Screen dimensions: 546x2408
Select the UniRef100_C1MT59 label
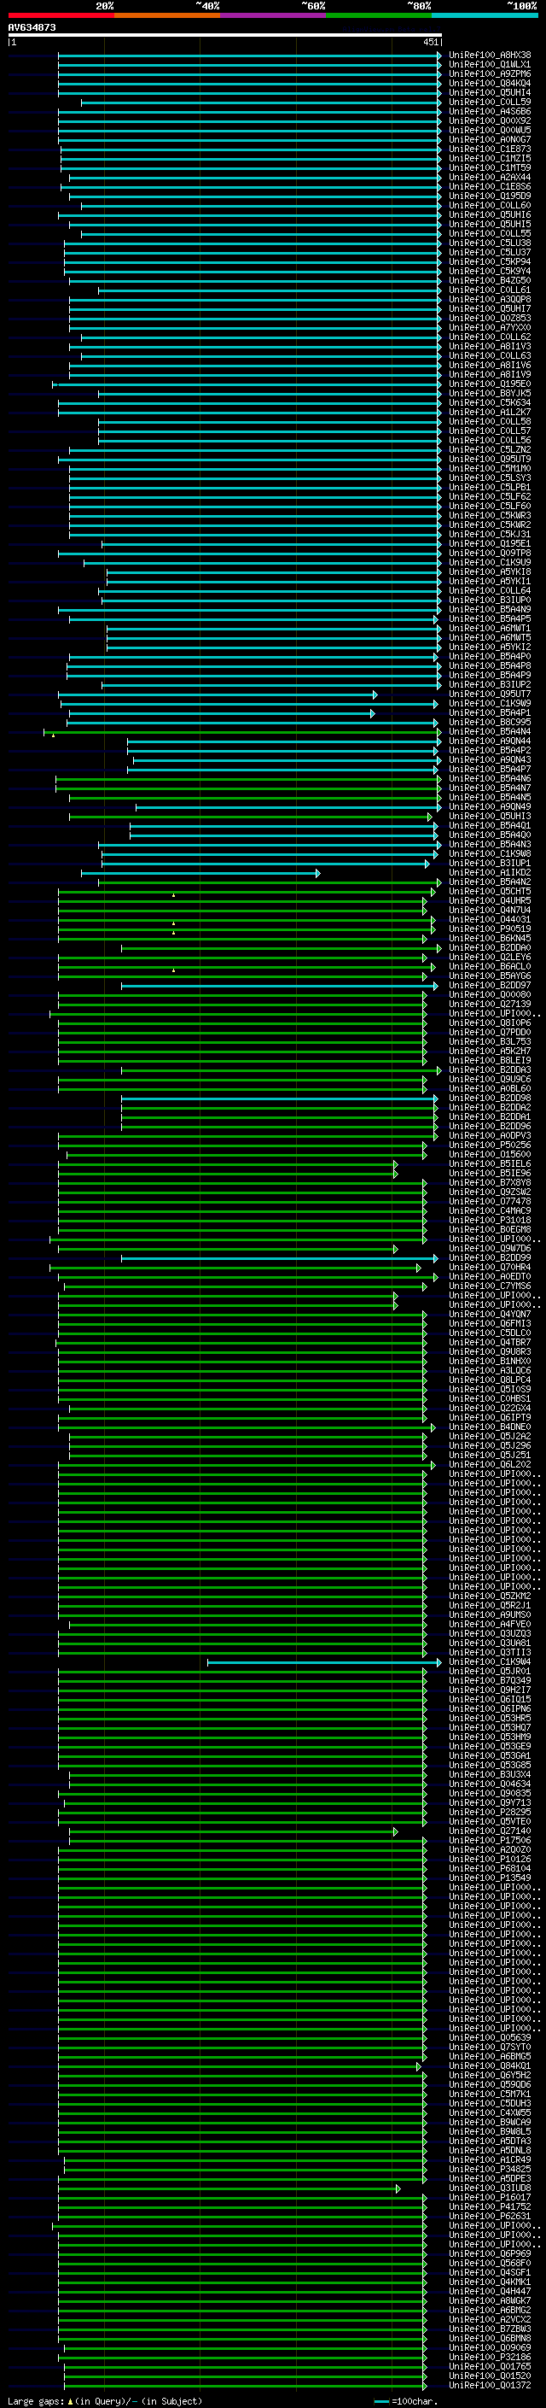[x=489, y=168]
